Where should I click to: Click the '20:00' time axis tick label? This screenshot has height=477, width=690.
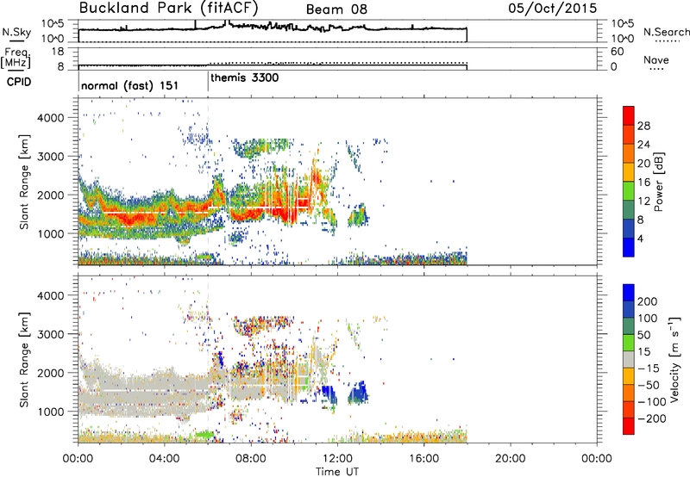click(510, 459)
